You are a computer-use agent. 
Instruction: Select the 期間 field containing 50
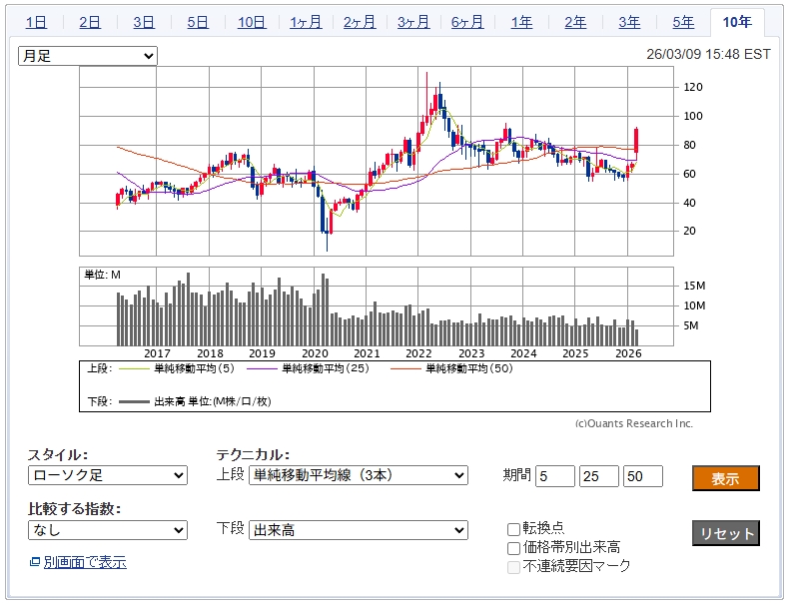pos(643,476)
